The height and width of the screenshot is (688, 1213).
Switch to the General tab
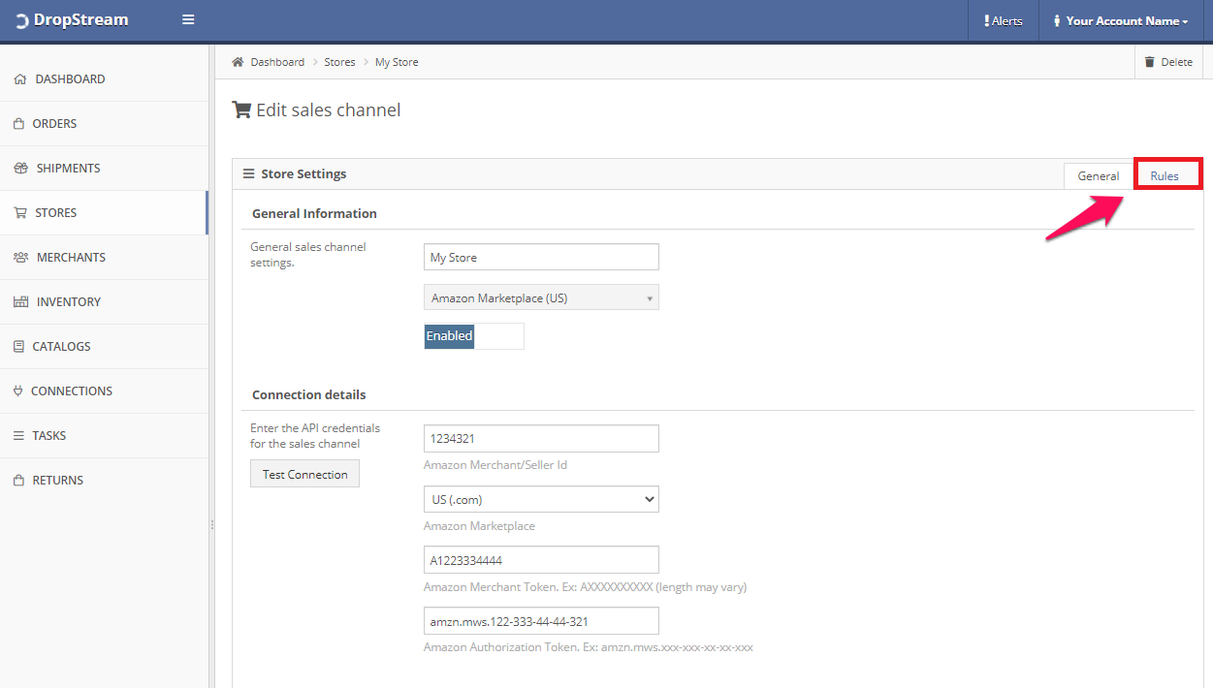[1099, 176]
